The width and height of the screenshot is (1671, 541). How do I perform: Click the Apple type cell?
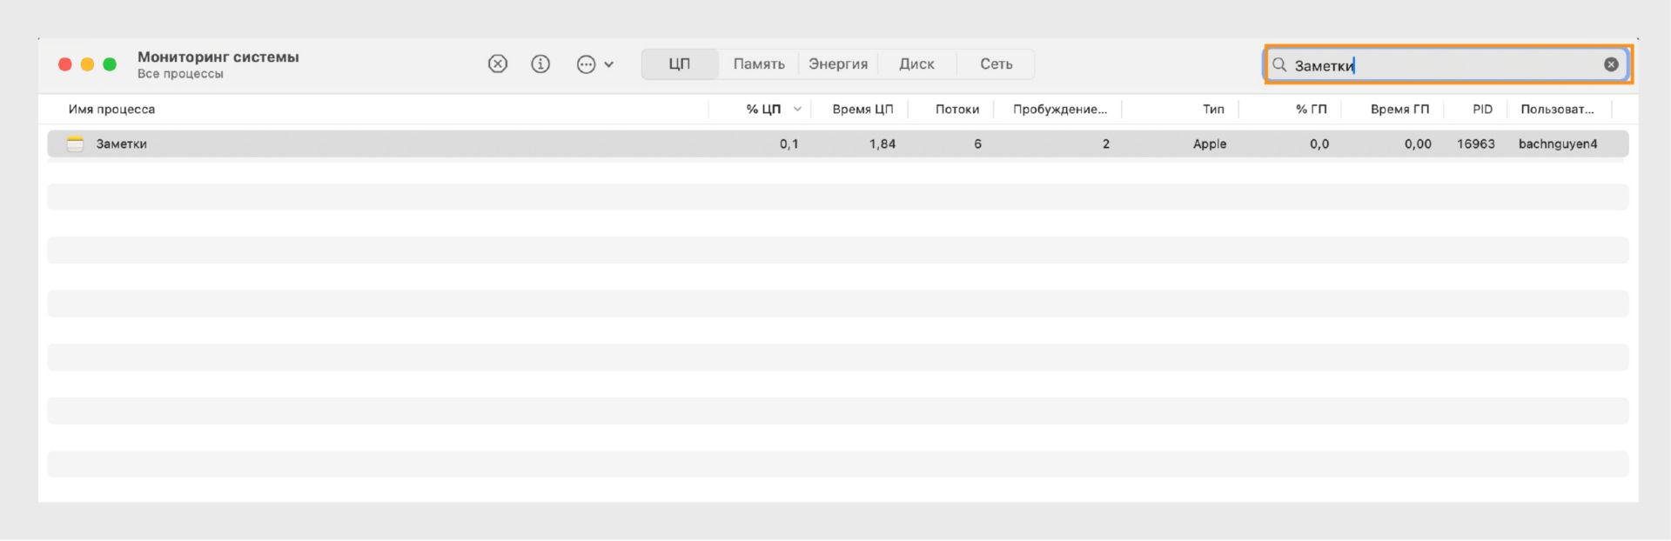point(1210,144)
